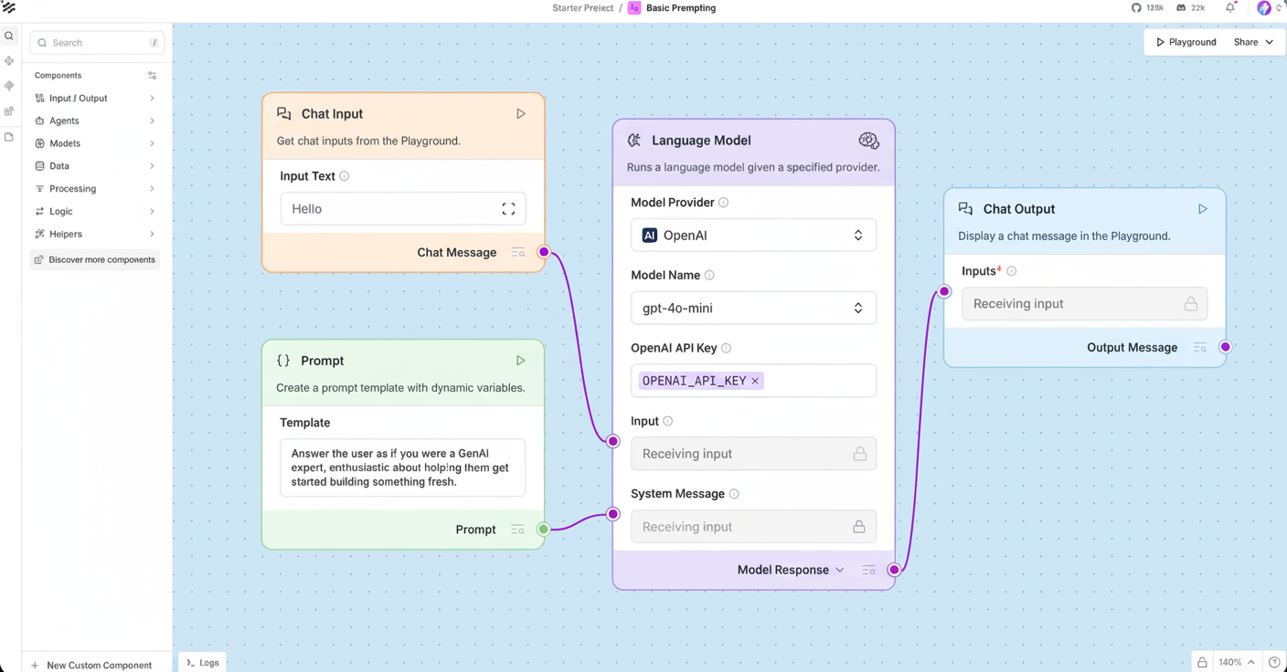This screenshot has width=1287, height=672.
Task: Click the Model Provider info icon
Action: click(723, 203)
